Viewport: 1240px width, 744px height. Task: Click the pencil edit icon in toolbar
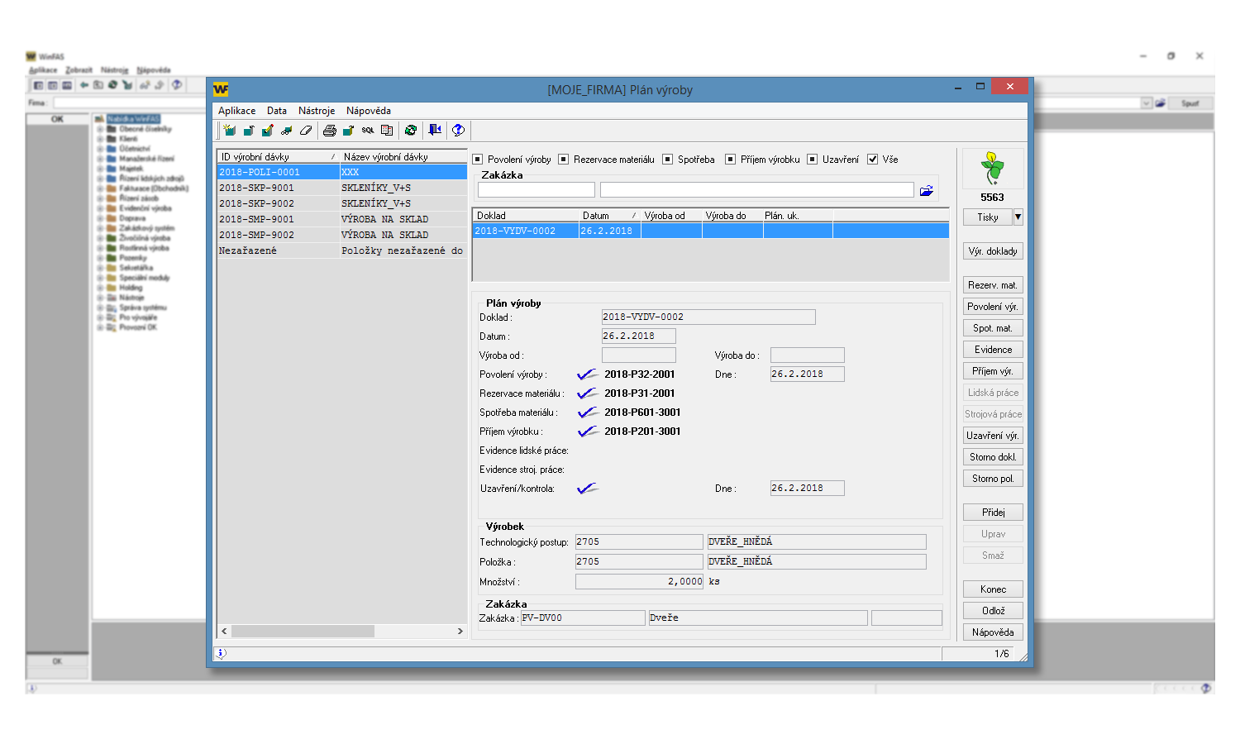tap(267, 131)
